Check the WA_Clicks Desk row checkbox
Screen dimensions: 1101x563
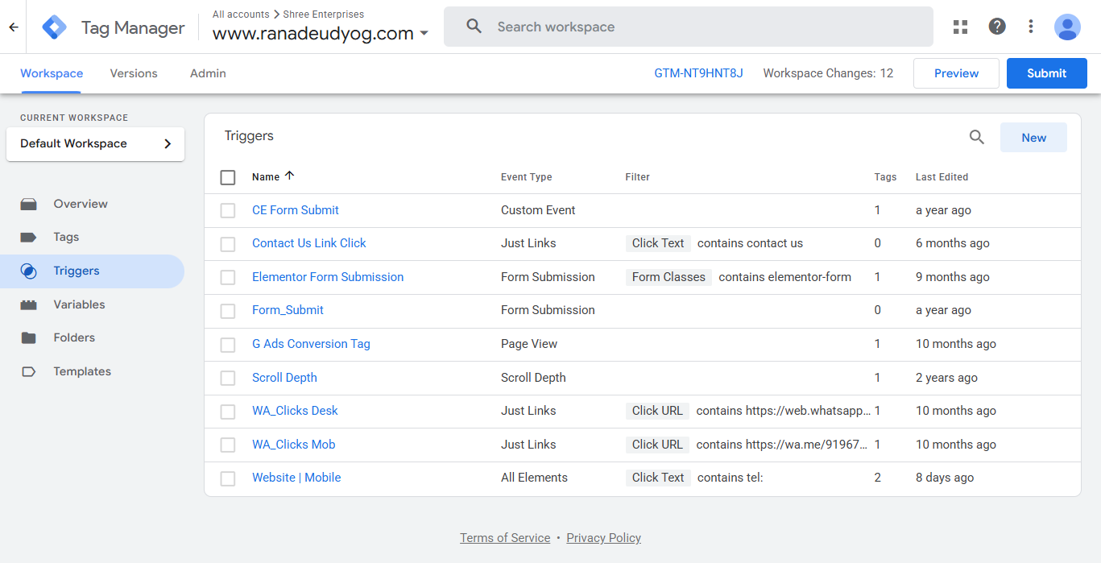(x=228, y=412)
